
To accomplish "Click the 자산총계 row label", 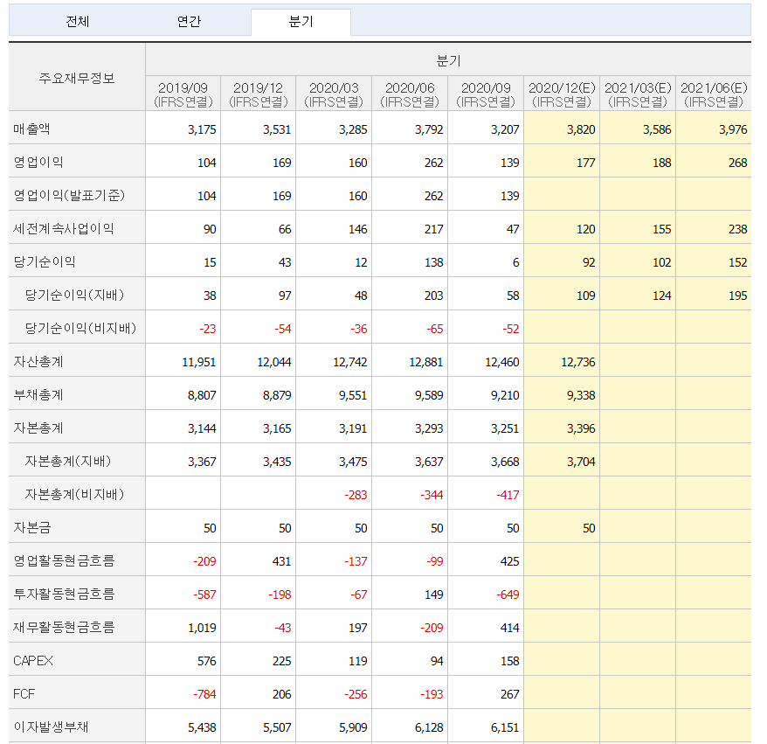I will click(x=38, y=361).
